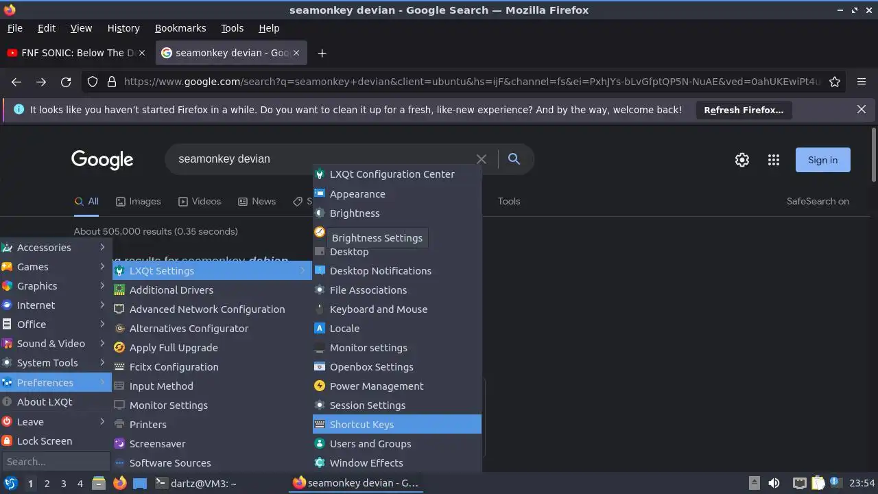Click the show desktop panel icon

coord(140,483)
